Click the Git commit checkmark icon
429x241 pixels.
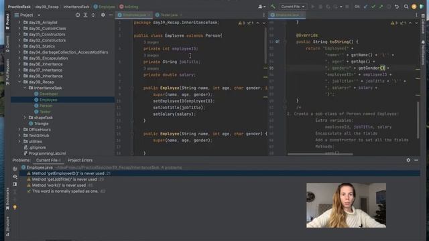coord(373,7)
